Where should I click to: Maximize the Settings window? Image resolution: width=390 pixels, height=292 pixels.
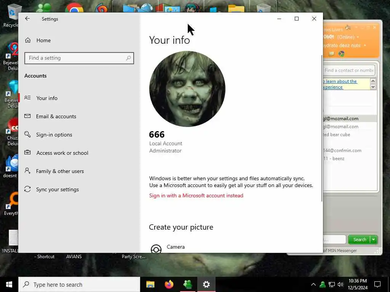tap(296, 19)
